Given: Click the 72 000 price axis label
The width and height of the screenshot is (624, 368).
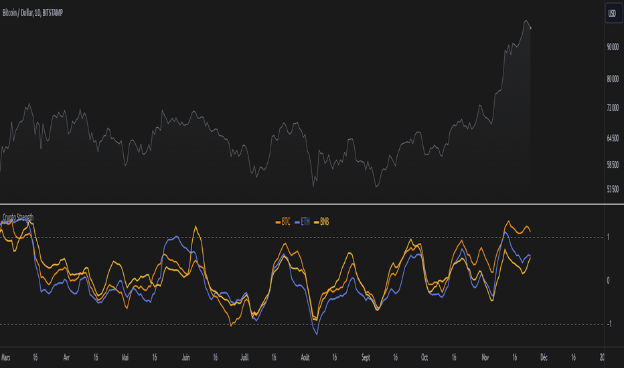Looking at the screenshot, I should pyautogui.click(x=613, y=108).
